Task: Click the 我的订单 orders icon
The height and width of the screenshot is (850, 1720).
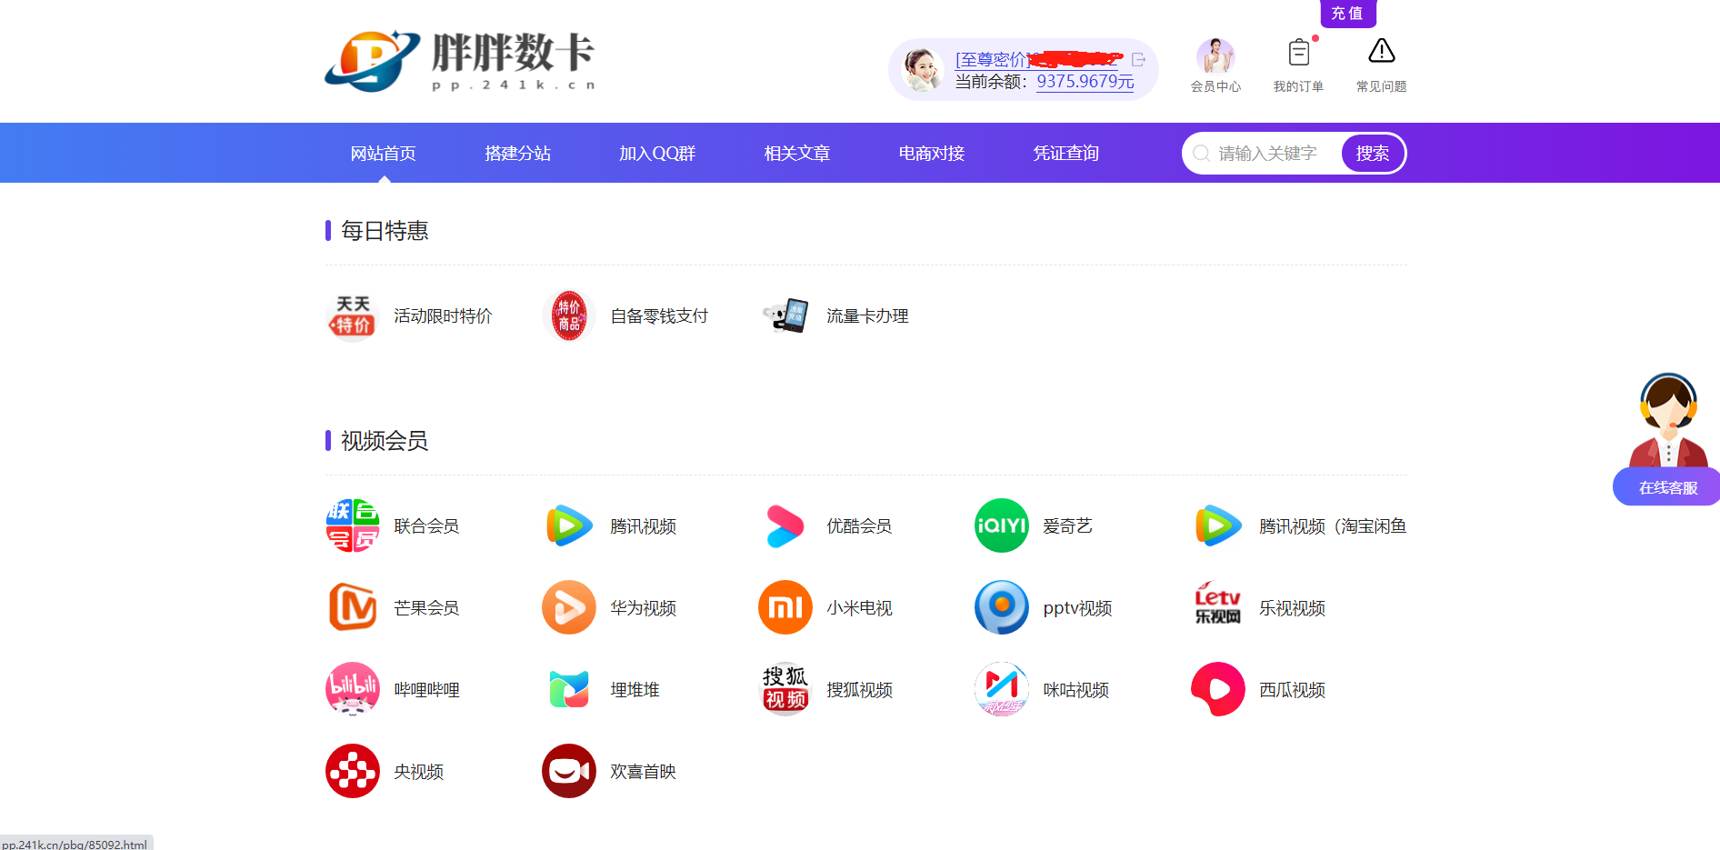Action: point(1298,53)
